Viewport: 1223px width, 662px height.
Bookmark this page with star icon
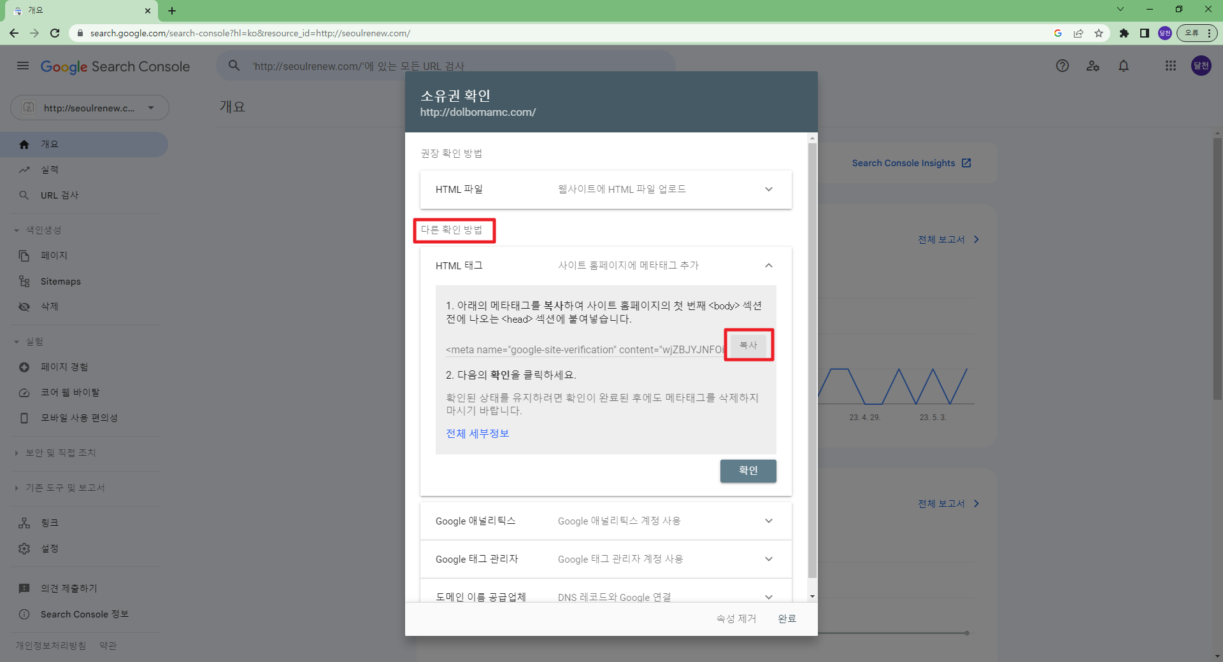click(x=1099, y=33)
